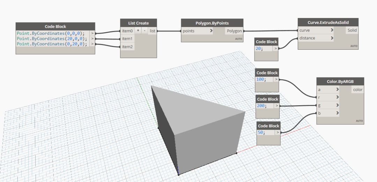Click the 100; value in code block
This screenshot has width=377, height=182.
pyautogui.click(x=261, y=80)
